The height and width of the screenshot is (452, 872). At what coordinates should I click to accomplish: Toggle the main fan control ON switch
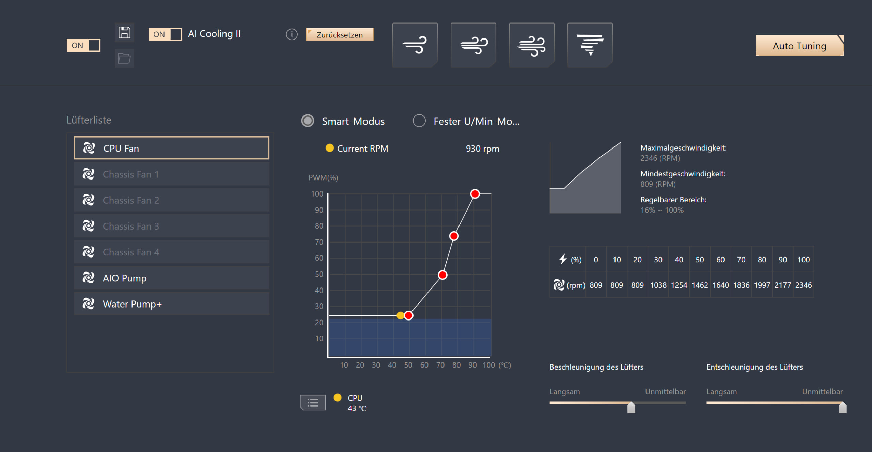tap(83, 45)
